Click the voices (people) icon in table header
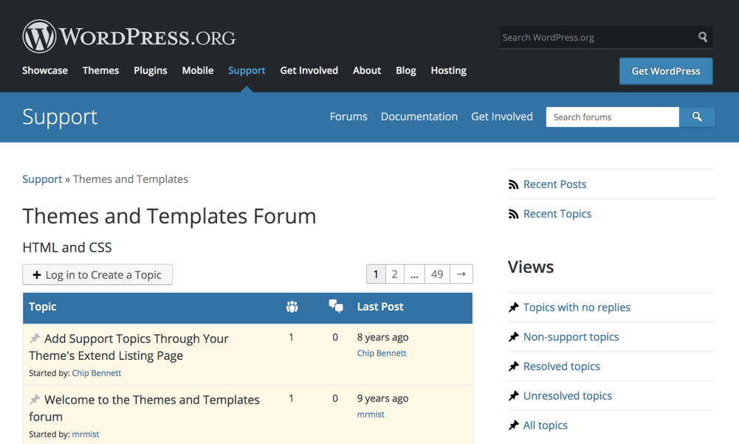Image resolution: width=739 pixels, height=444 pixels. click(x=292, y=307)
